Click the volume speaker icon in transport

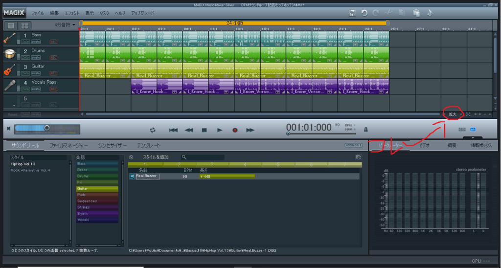click(x=9, y=129)
